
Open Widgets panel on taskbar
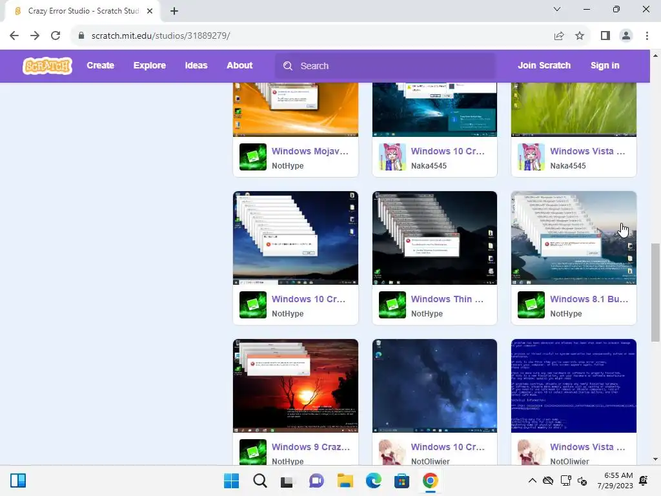click(x=17, y=480)
